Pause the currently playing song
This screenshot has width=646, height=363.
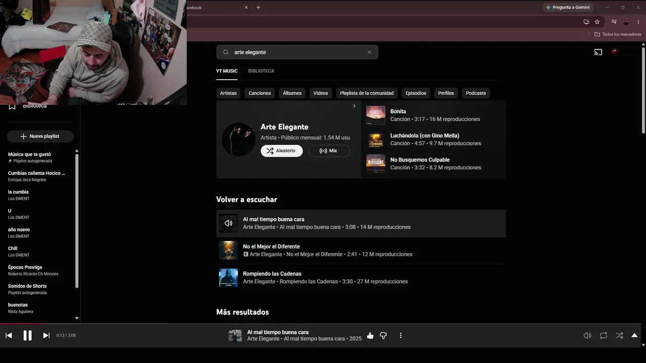click(28, 335)
